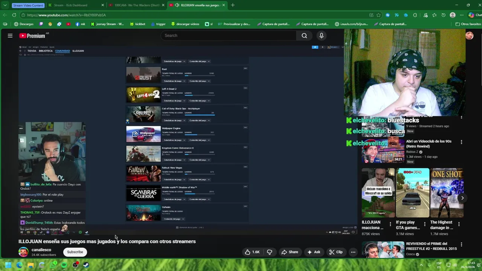
Task: Click the Ask button
Action: pos(314,252)
